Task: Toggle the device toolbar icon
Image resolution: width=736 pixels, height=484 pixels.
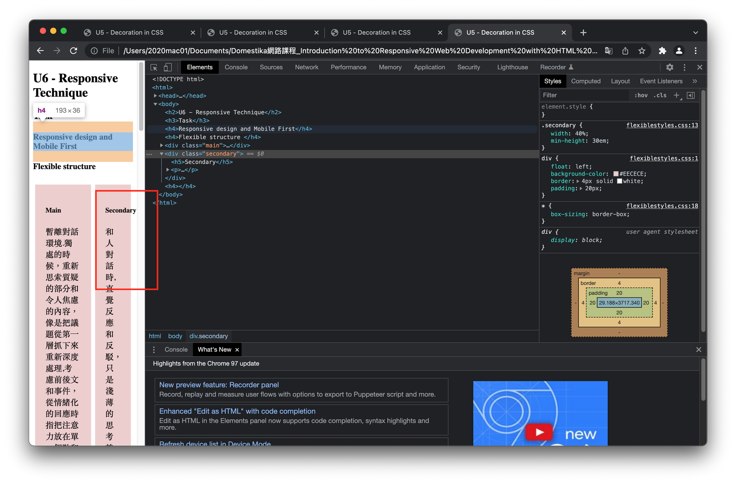Action: [168, 67]
